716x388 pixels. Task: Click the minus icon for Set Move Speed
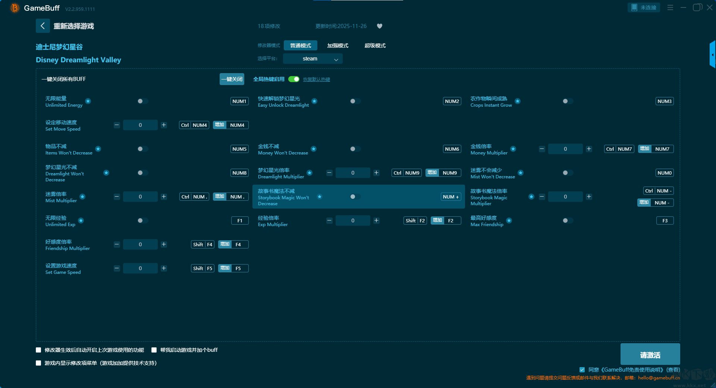117,125
